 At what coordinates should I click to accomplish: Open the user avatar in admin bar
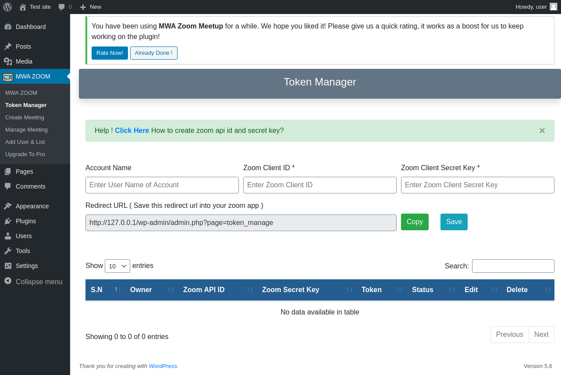(554, 7)
